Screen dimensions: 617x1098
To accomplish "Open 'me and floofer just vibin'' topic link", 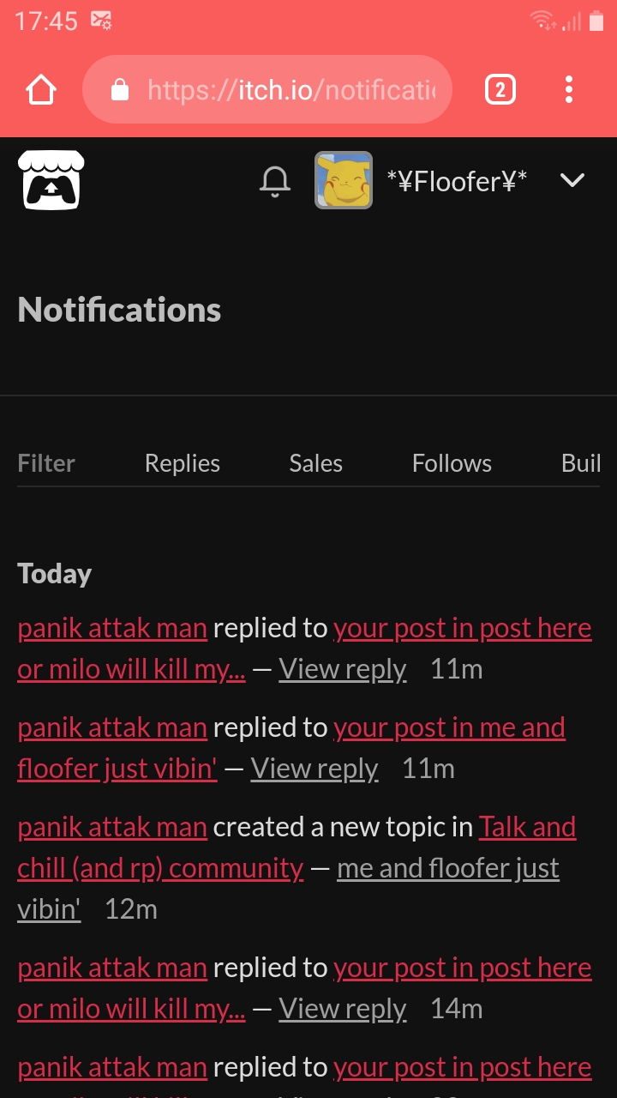I will [x=447, y=868].
